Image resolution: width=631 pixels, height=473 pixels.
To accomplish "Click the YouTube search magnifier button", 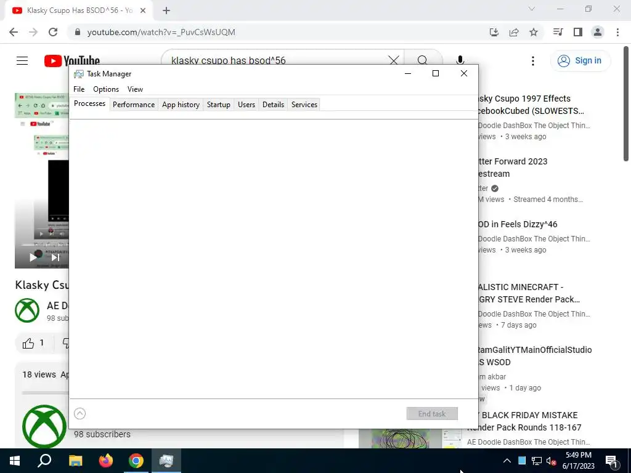I will 423,60.
